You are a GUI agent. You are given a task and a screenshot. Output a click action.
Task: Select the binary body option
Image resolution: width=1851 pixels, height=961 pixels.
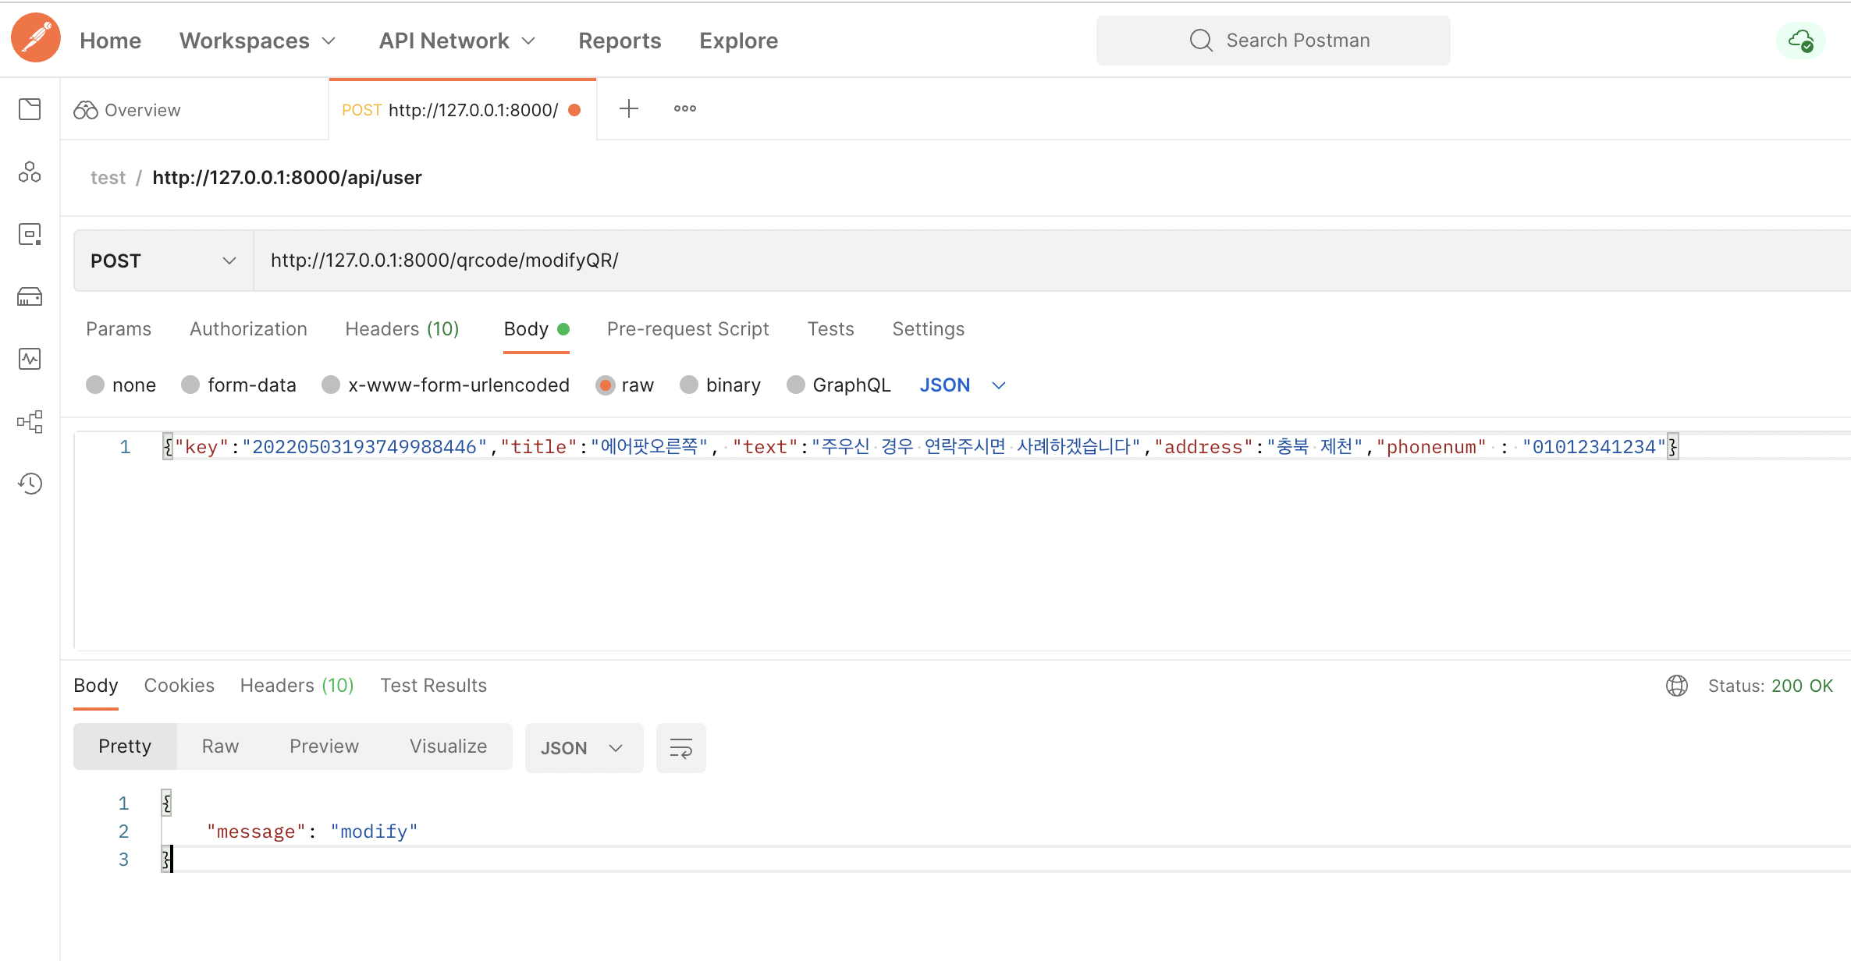(689, 385)
